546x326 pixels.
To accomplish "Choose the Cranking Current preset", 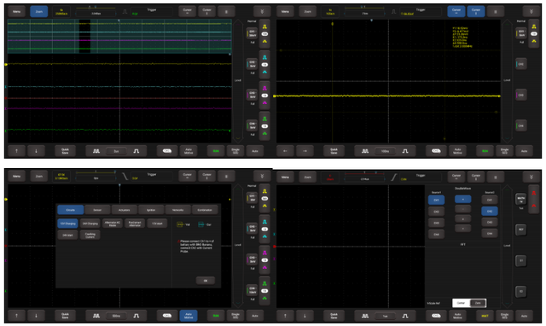I will click(x=90, y=235).
